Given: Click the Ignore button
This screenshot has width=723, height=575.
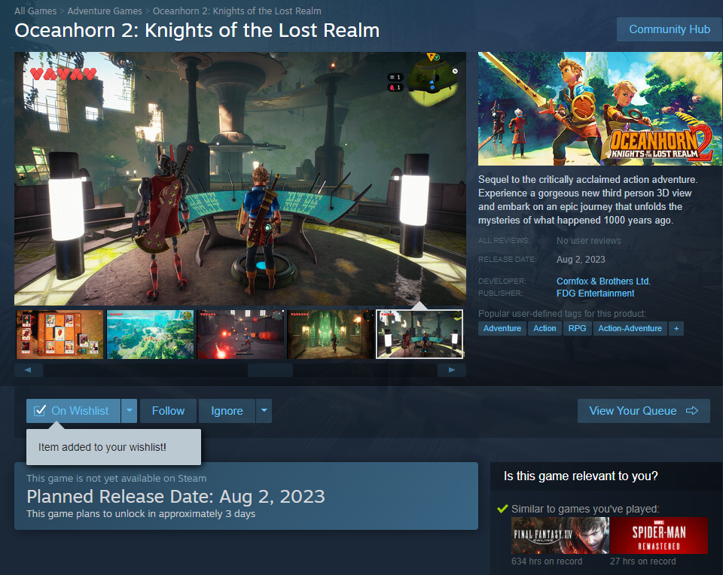Looking at the screenshot, I should tap(227, 410).
